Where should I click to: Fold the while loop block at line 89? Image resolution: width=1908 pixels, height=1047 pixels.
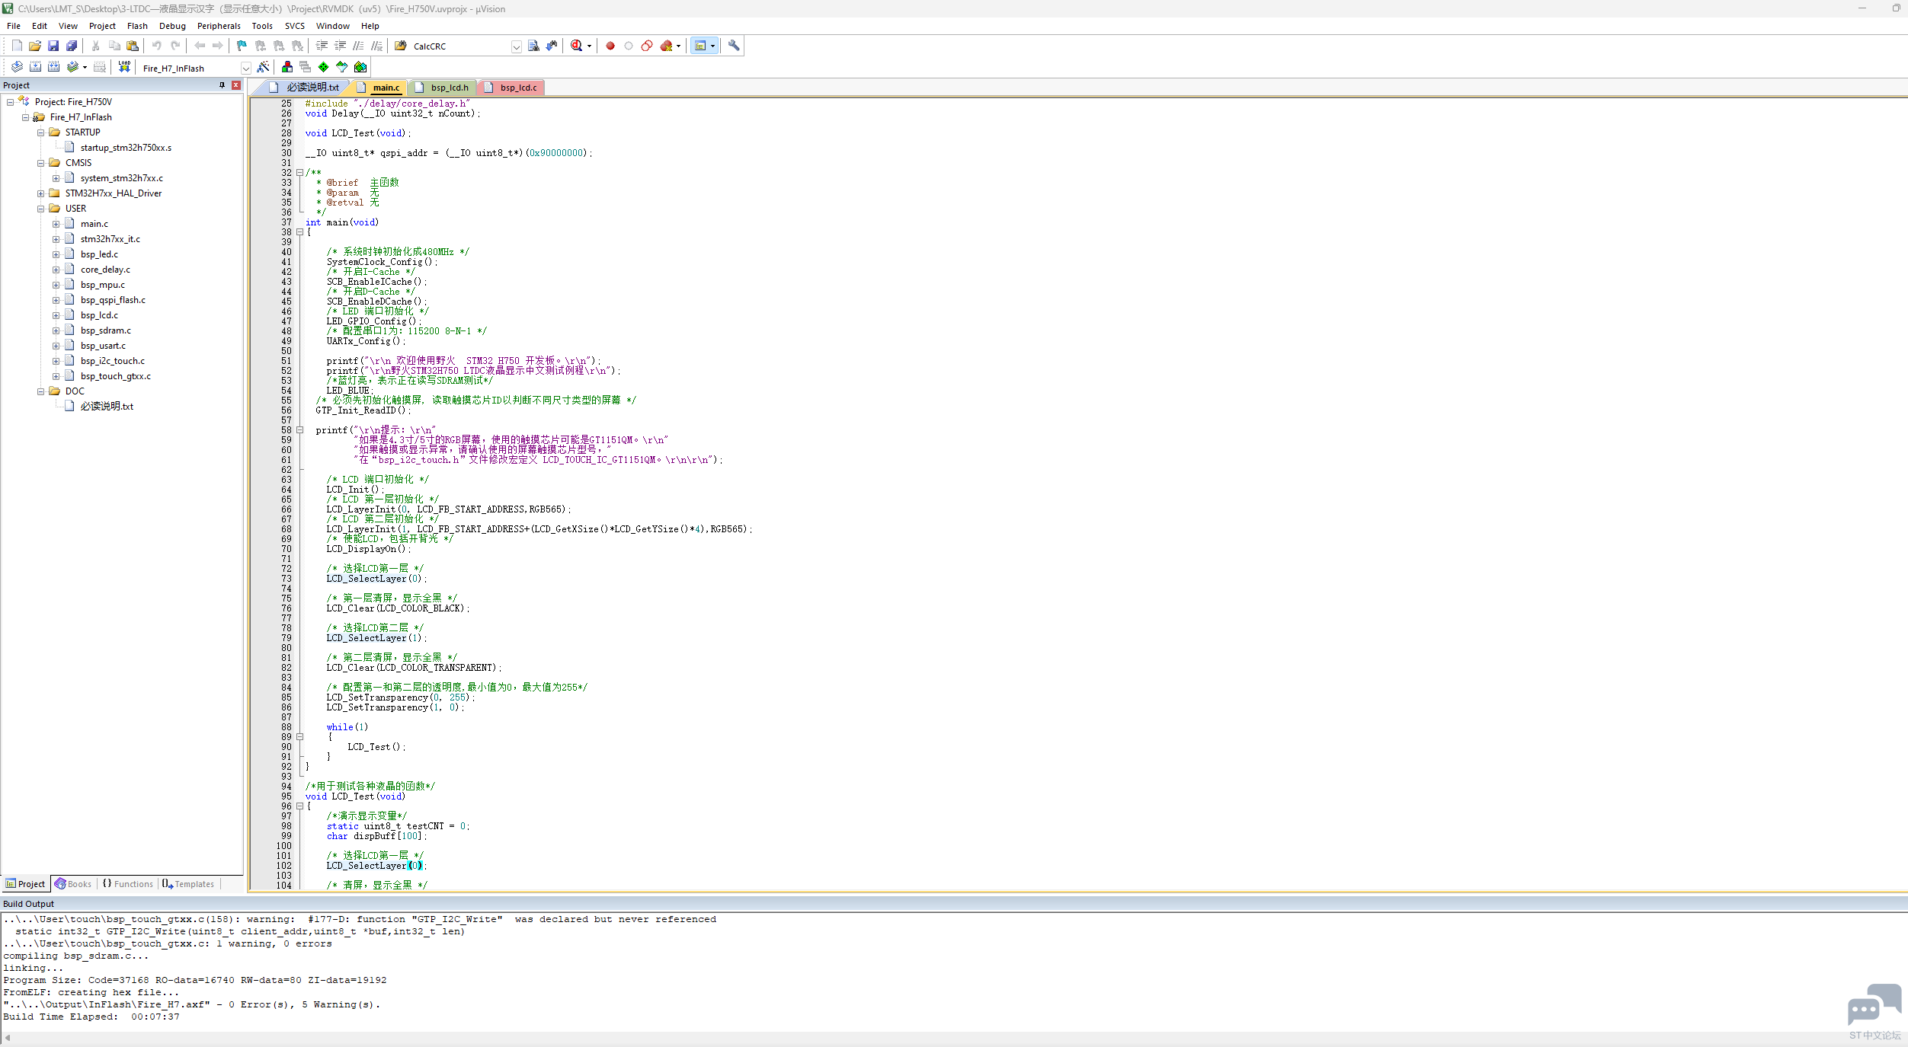[x=299, y=737]
